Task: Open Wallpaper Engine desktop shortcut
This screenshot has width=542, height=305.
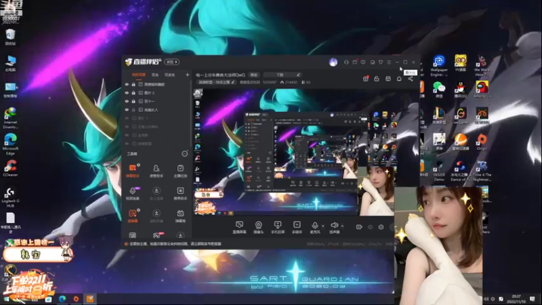Action: click(439, 65)
